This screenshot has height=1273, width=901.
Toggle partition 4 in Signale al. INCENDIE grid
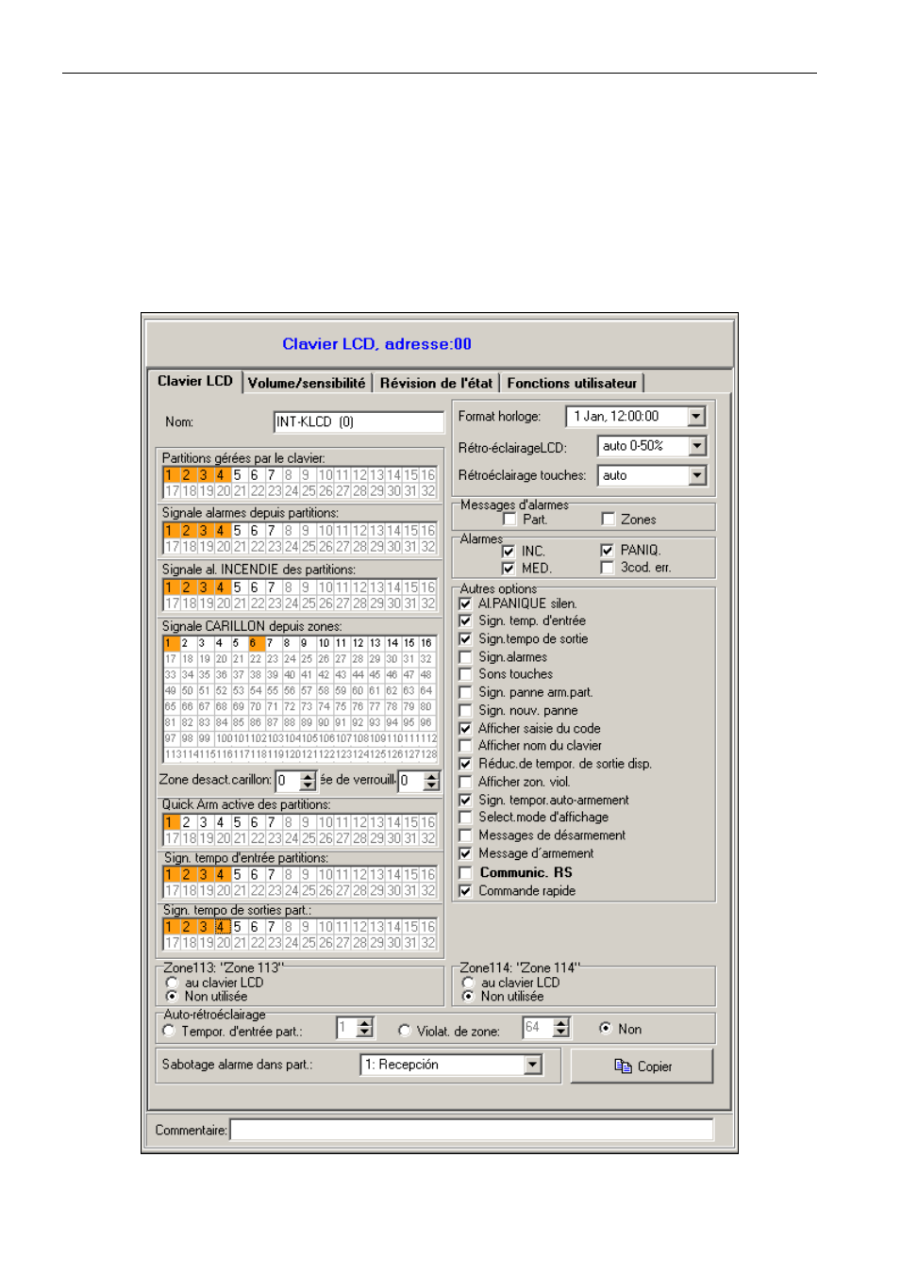(x=221, y=587)
